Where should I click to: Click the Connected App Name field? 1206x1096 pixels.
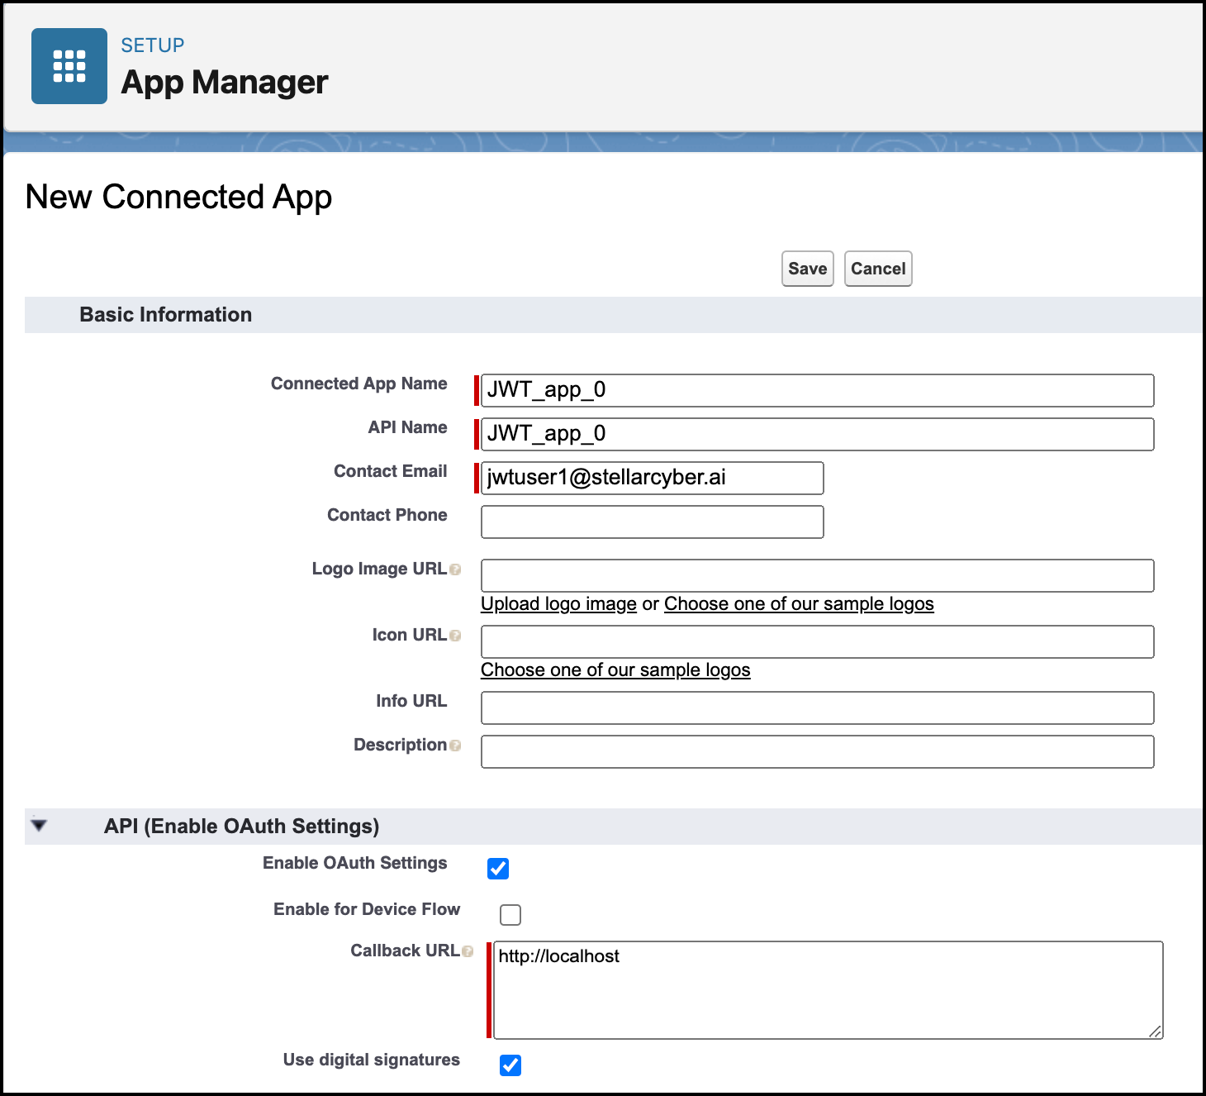[817, 390]
